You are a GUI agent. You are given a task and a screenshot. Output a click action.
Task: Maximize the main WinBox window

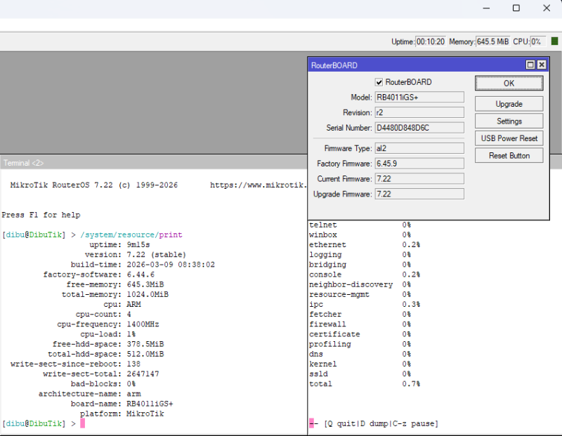point(516,8)
